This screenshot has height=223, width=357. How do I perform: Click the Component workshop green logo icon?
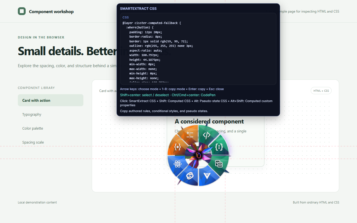coord(22,11)
